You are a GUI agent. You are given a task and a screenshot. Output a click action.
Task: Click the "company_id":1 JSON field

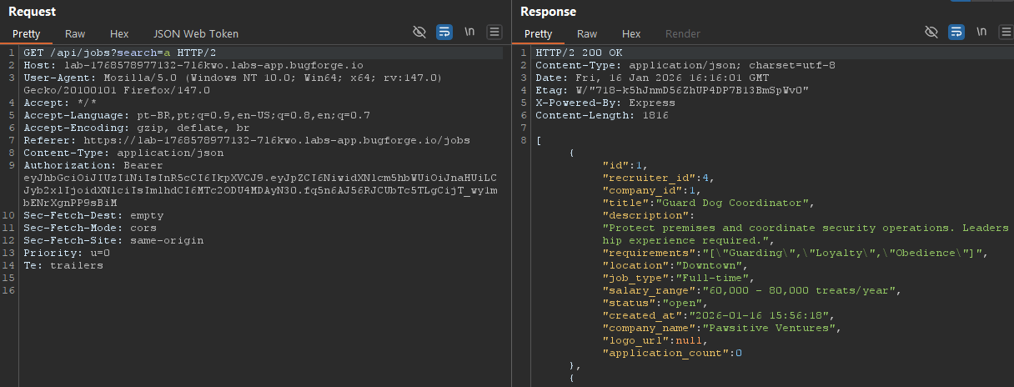(651, 190)
